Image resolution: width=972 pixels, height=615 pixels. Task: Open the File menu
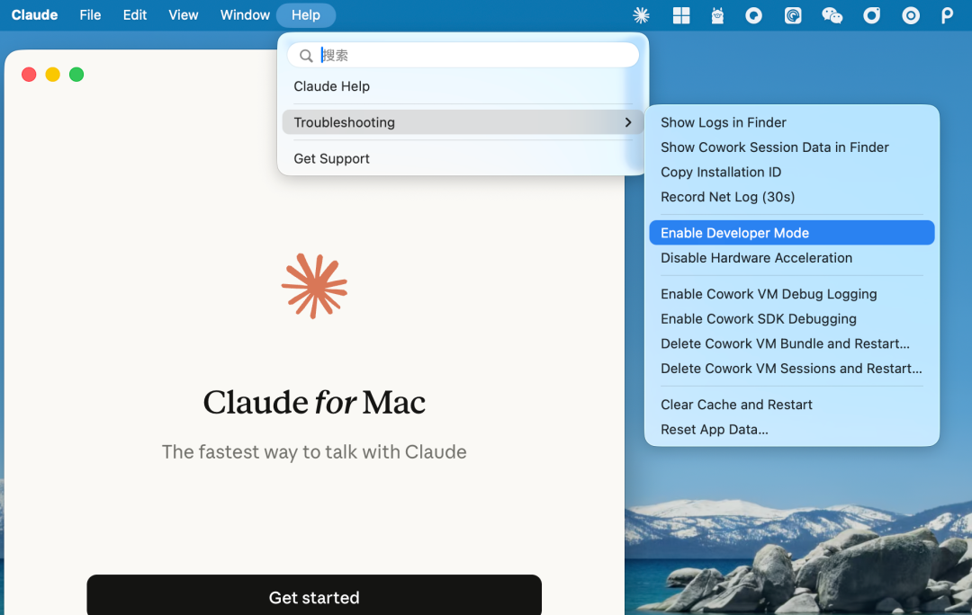(x=90, y=15)
